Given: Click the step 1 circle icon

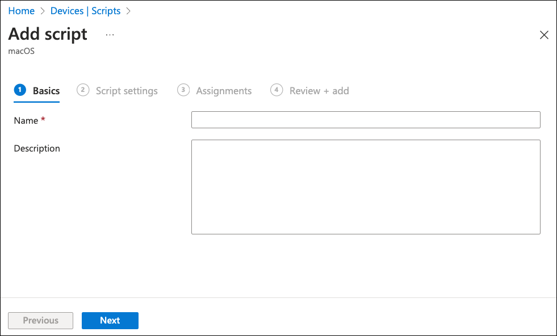Looking at the screenshot, I should [x=20, y=90].
